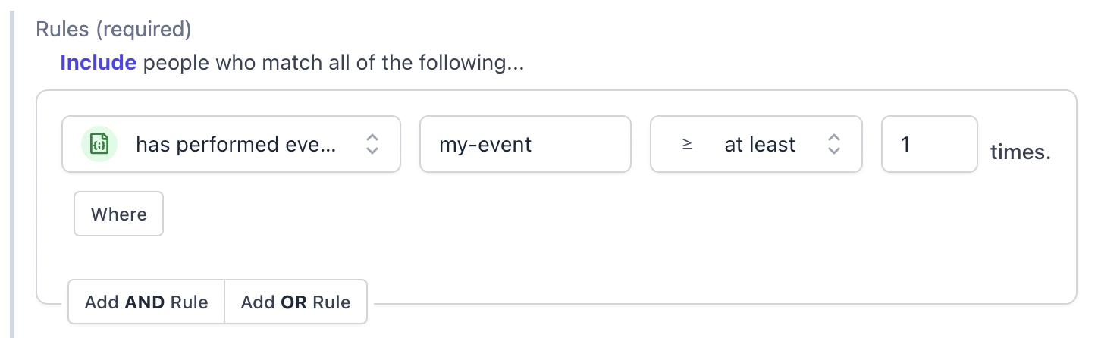
Task: Select the 'my-event' event name field
Action: 525,144
